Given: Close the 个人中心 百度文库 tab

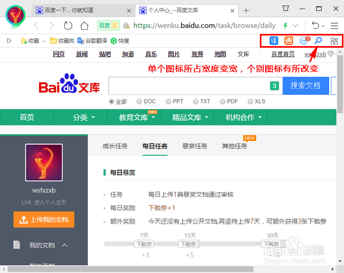Looking at the screenshot, I should click(x=232, y=11).
